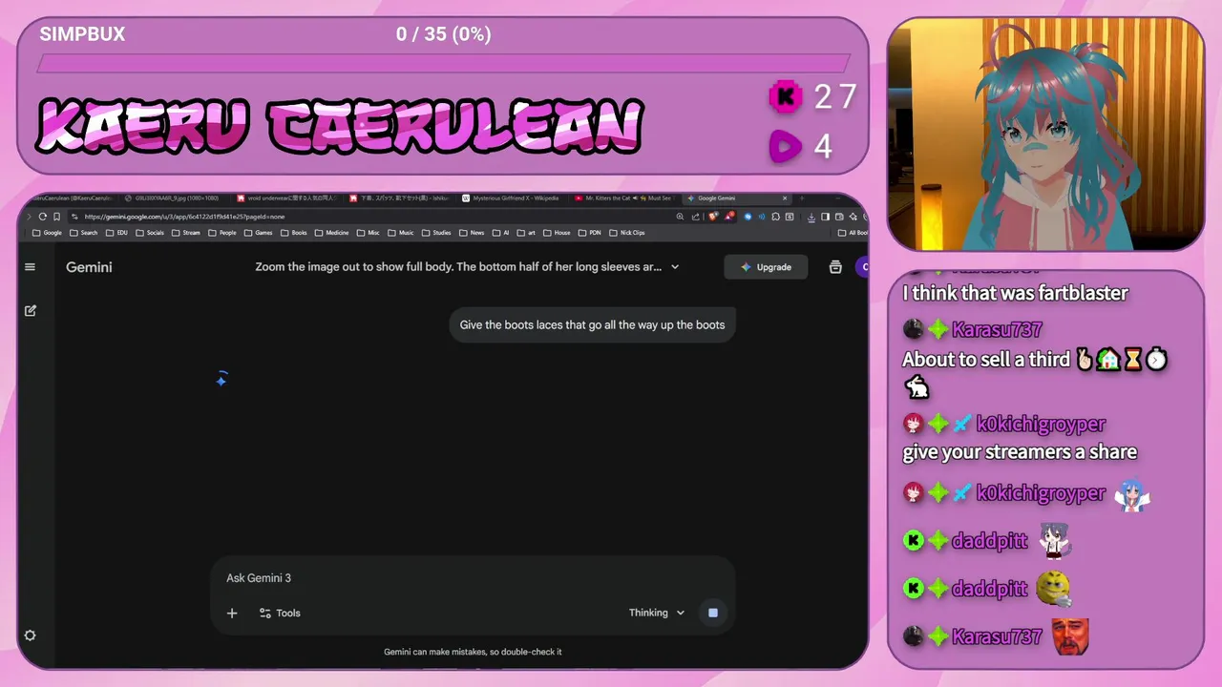
Task: Click 'I think that was fartblaster' chat message
Action: [1015, 293]
